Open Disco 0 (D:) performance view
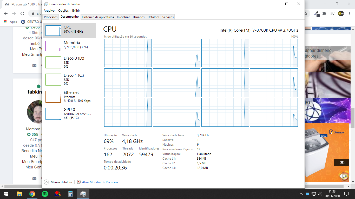 click(x=69, y=62)
